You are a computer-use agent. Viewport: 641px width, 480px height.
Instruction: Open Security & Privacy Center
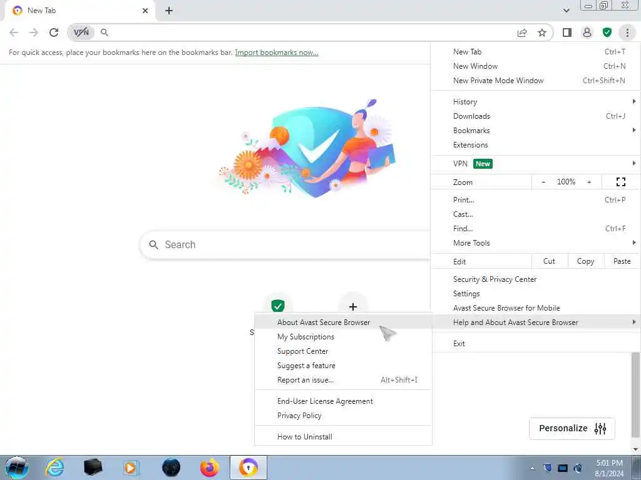(535, 279)
